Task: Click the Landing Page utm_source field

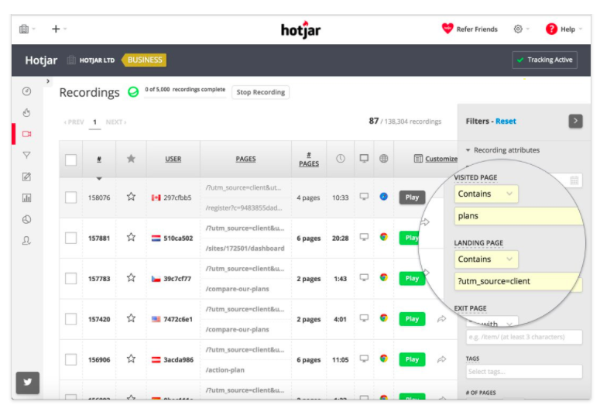Action: 519,281
